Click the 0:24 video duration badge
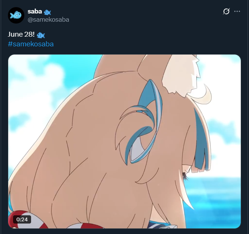The height and width of the screenshot is (234, 249). click(22, 219)
